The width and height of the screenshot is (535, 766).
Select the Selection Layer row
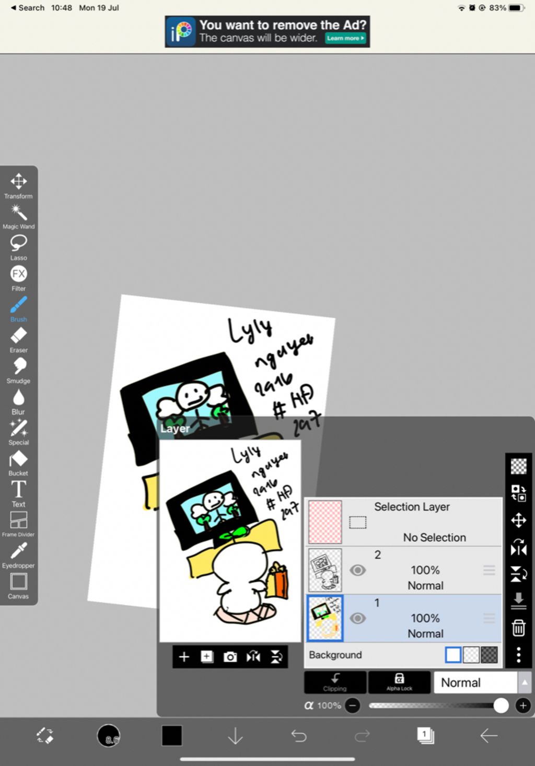[x=403, y=522]
